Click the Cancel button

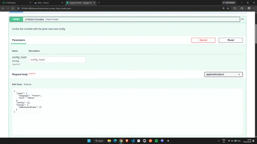tap(203, 40)
